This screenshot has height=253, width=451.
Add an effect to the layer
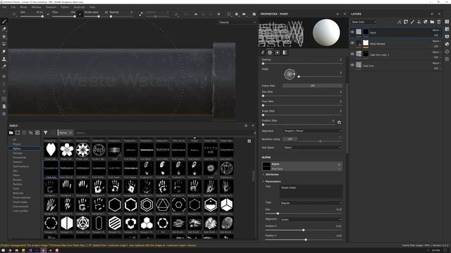[x=400, y=22]
